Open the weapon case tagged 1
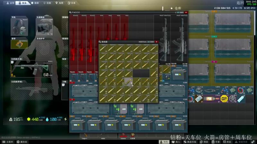Viewport: 257px width, 144px height. click(x=84, y=90)
